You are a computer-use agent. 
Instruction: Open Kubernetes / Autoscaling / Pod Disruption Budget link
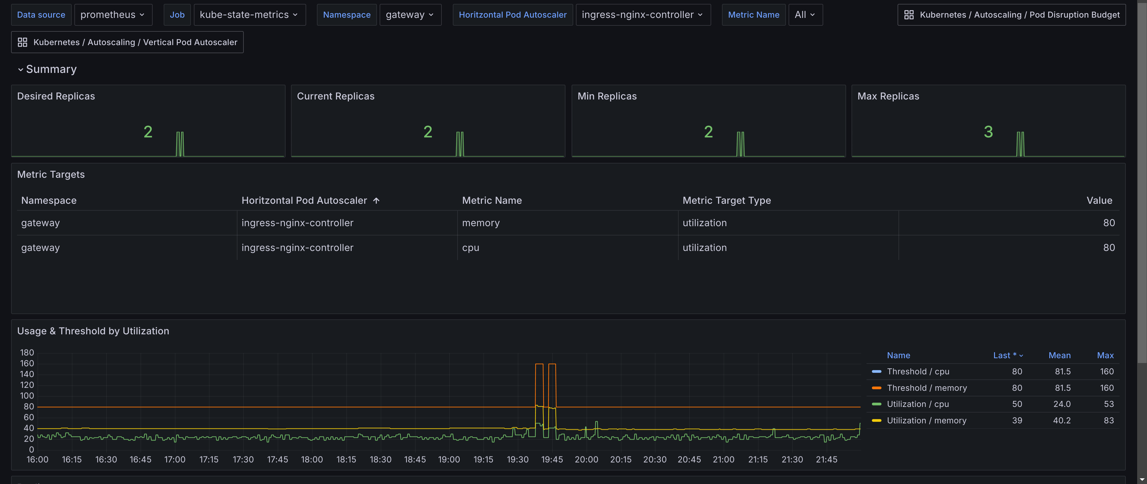(x=1019, y=15)
